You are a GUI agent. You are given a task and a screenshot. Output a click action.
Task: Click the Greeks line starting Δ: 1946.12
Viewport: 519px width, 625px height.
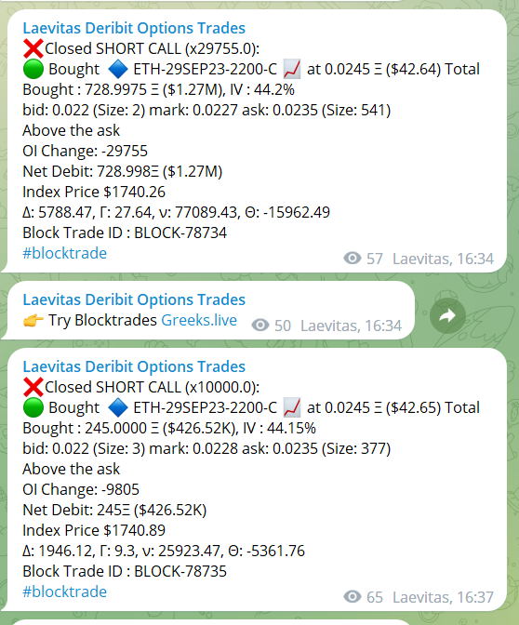[164, 551]
